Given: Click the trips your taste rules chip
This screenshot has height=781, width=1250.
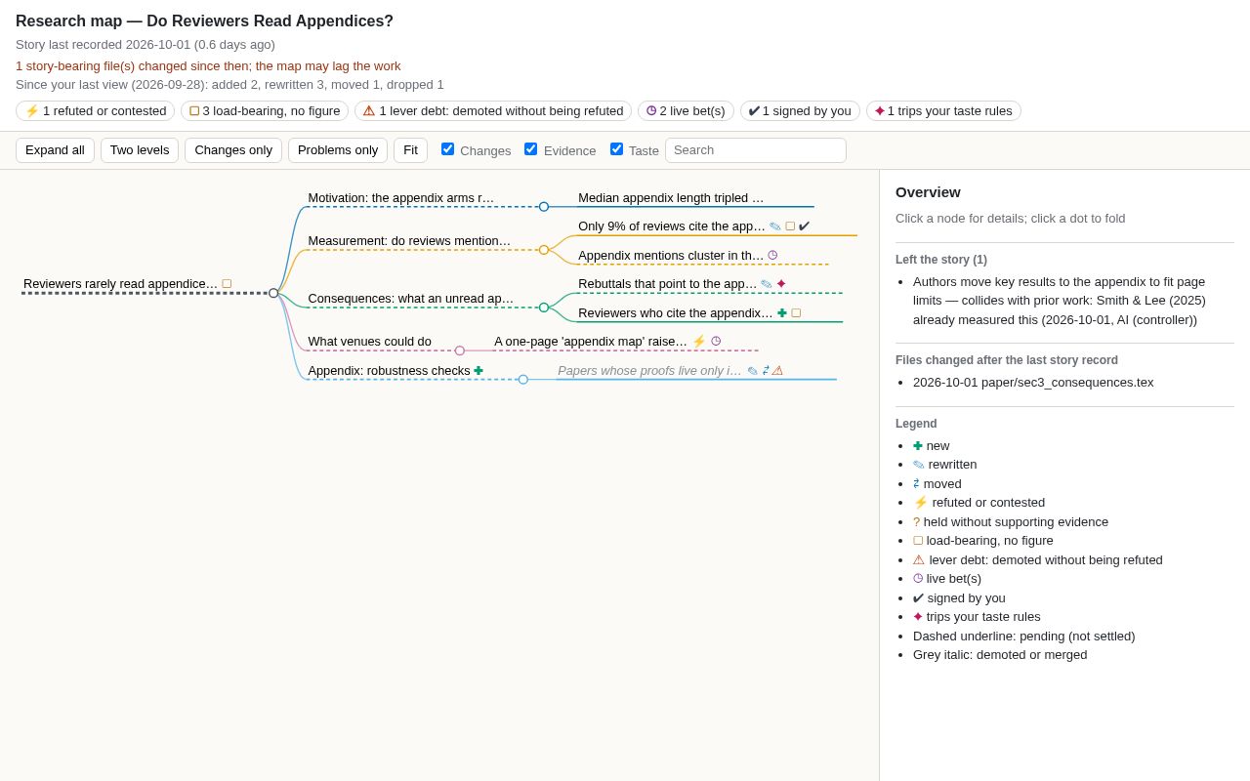Looking at the screenshot, I should (x=943, y=111).
